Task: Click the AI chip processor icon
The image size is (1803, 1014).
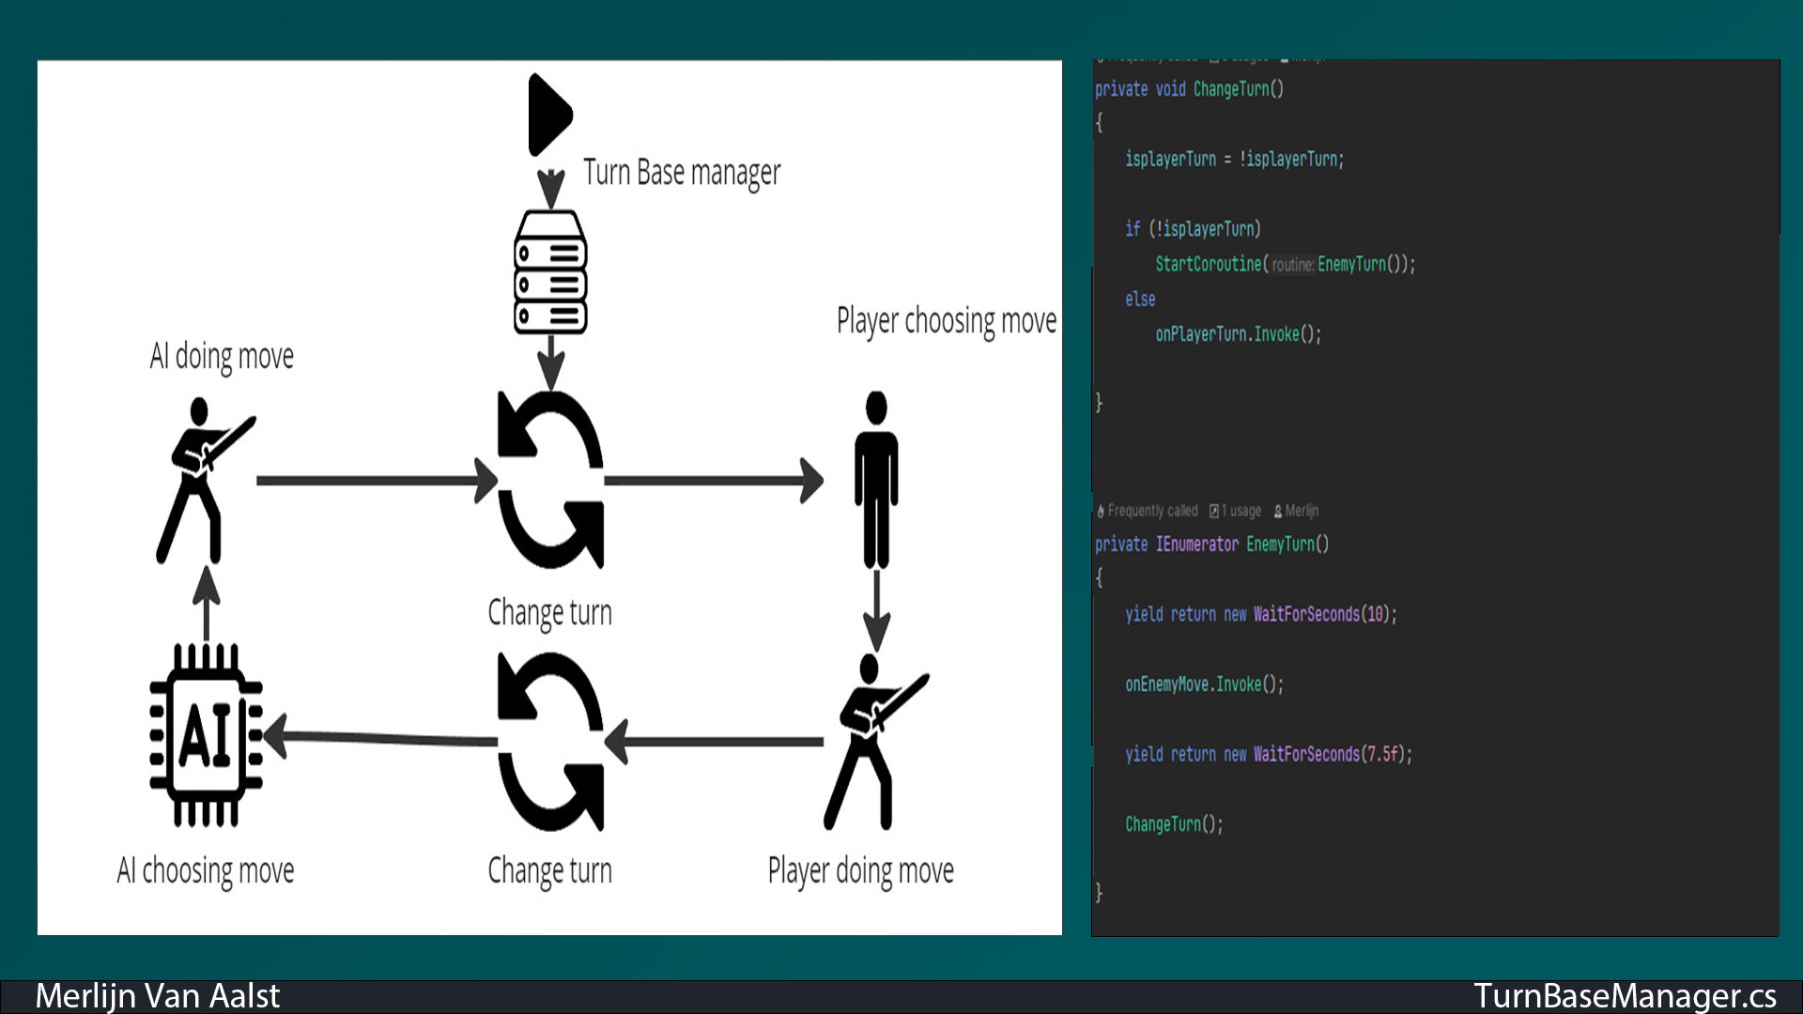Action: [x=206, y=735]
